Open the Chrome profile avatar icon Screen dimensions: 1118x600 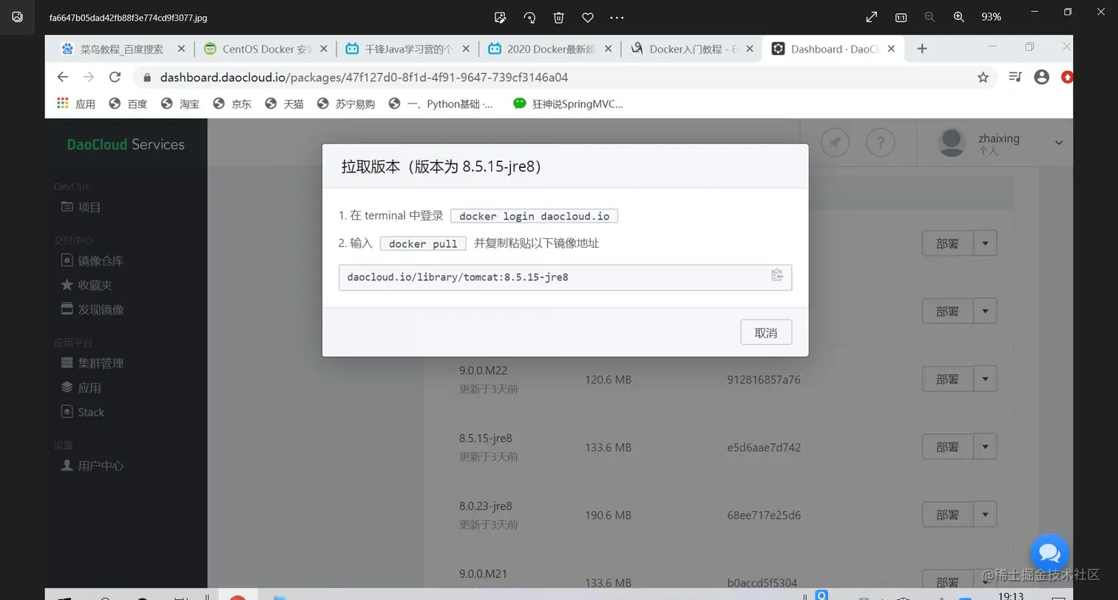tap(1041, 77)
